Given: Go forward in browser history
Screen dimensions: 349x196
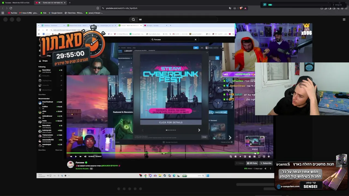Looking at the screenshot, I should coord(7,8).
